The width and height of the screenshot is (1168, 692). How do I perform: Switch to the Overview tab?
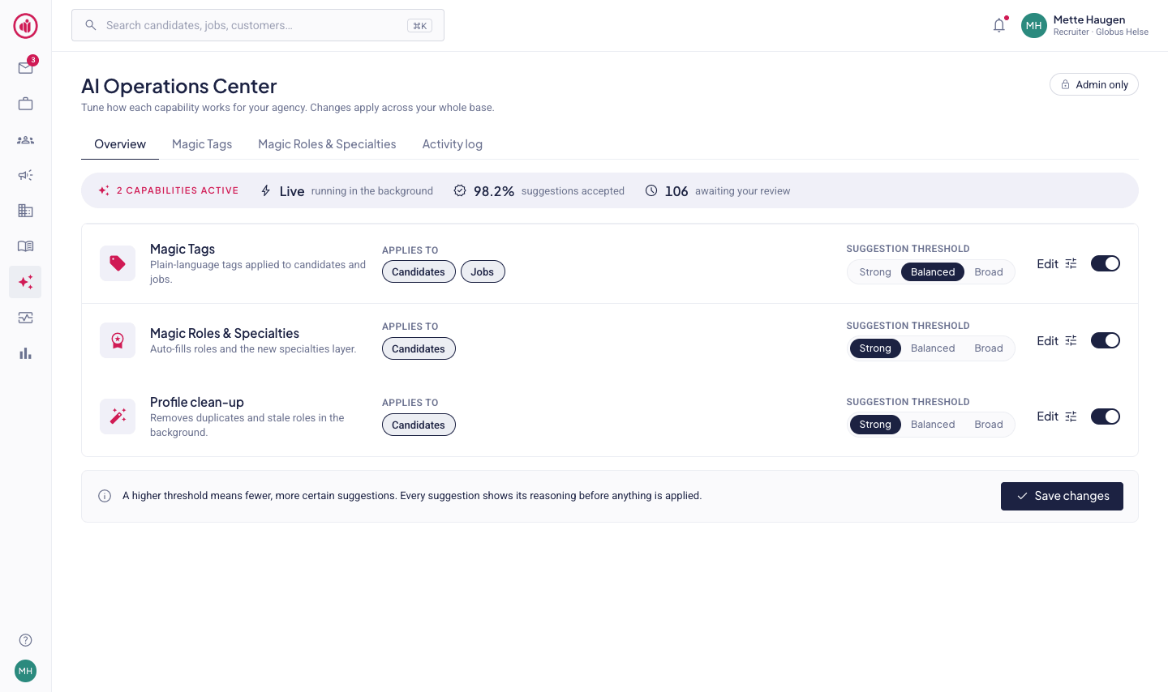click(120, 144)
